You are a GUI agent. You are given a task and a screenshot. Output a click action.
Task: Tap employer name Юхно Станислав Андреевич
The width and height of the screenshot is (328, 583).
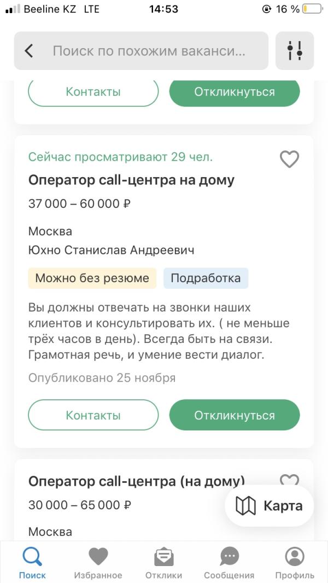pos(112,250)
